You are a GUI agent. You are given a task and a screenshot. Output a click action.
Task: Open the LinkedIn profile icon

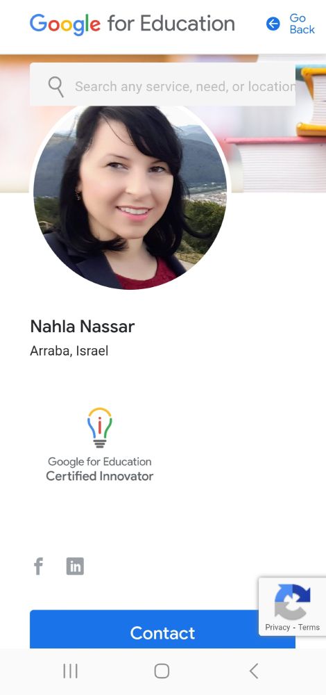click(x=75, y=566)
